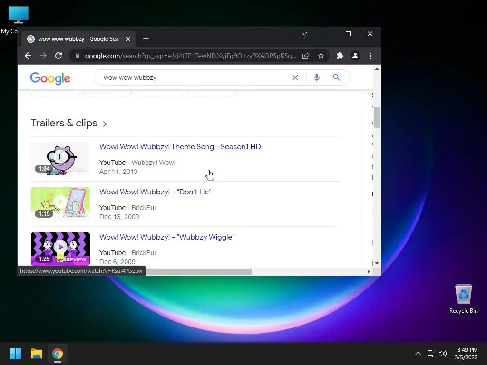Click the browser forward arrow
Screen dimensions: 487x365
click(43, 56)
